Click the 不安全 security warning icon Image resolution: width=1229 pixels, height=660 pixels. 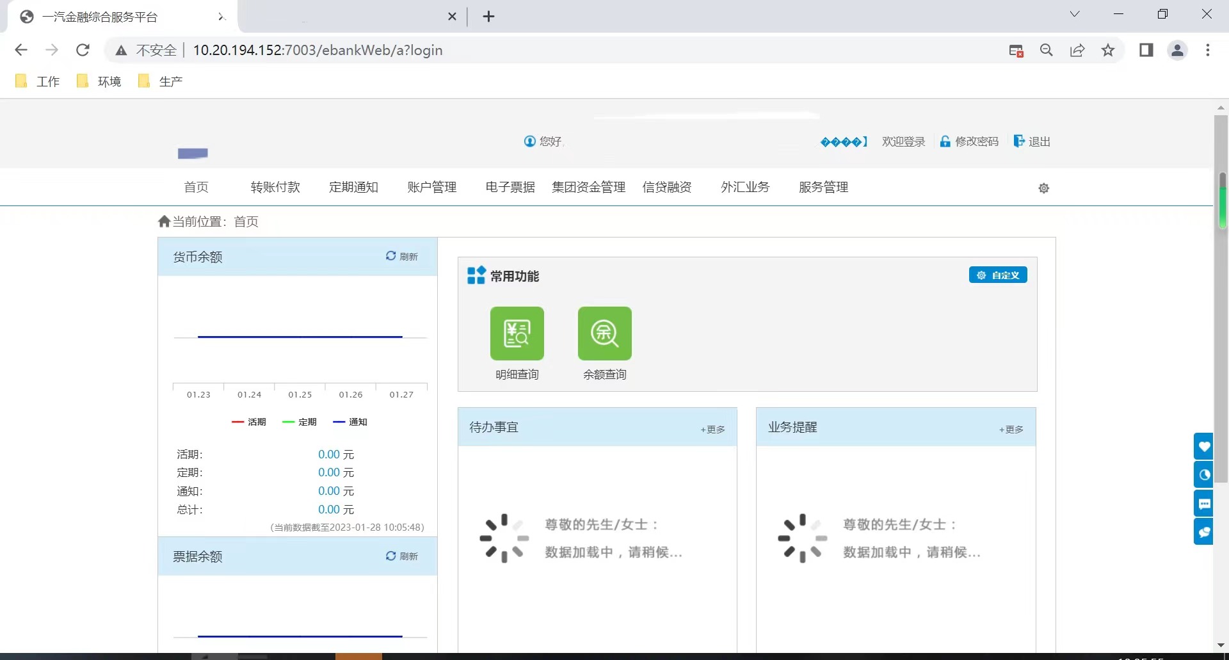[x=121, y=51]
